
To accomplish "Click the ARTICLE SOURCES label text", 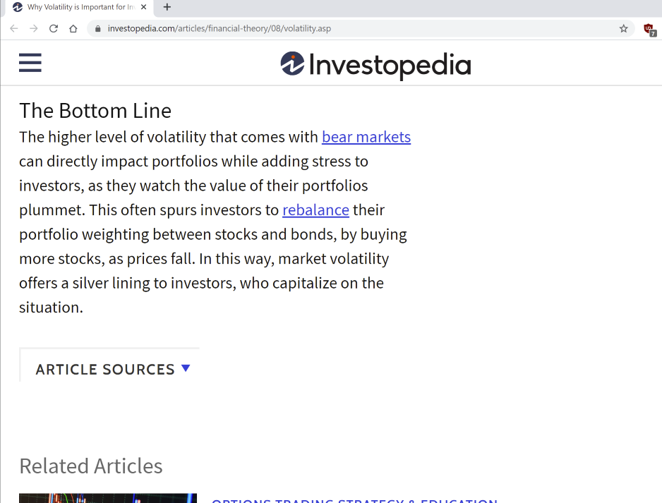I will pyautogui.click(x=105, y=370).
